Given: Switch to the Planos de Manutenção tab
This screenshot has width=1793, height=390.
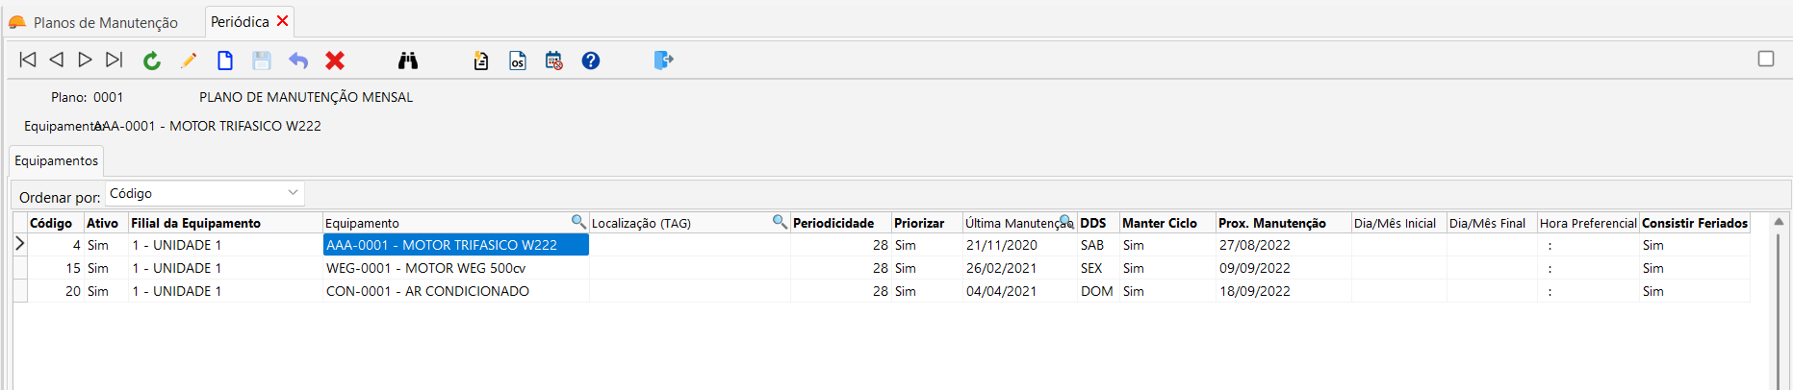Looking at the screenshot, I should coord(105,22).
